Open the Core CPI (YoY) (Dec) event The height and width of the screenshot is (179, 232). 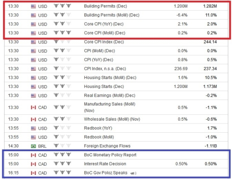(104, 24)
